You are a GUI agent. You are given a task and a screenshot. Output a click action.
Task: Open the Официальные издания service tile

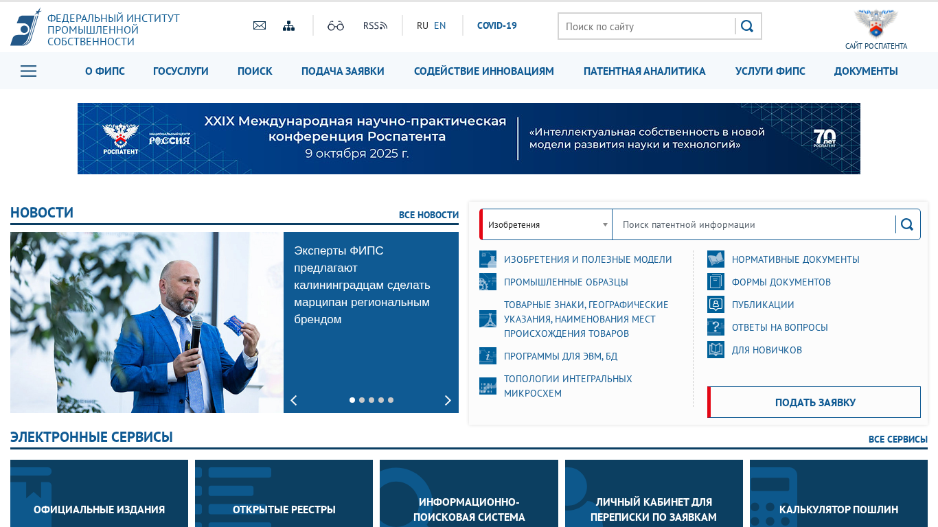click(x=99, y=493)
